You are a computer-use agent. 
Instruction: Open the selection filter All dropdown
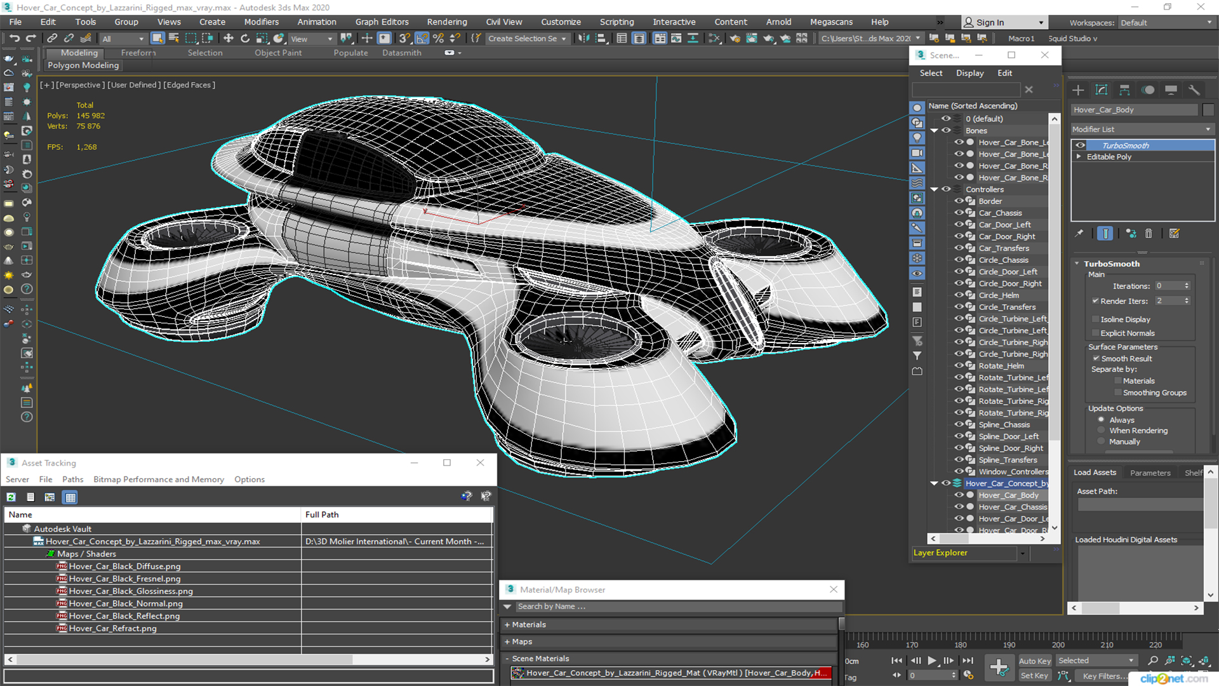pyautogui.click(x=123, y=39)
